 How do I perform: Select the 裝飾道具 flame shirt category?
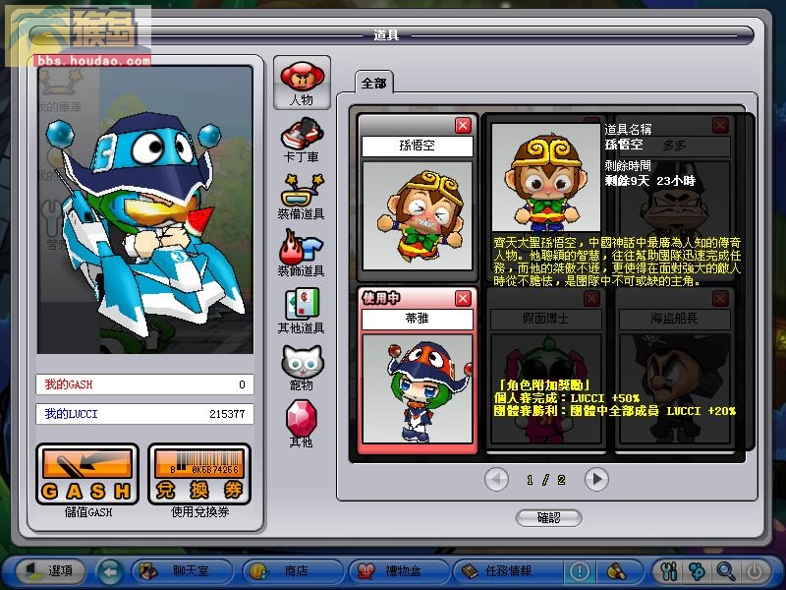pyautogui.click(x=302, y=254)
